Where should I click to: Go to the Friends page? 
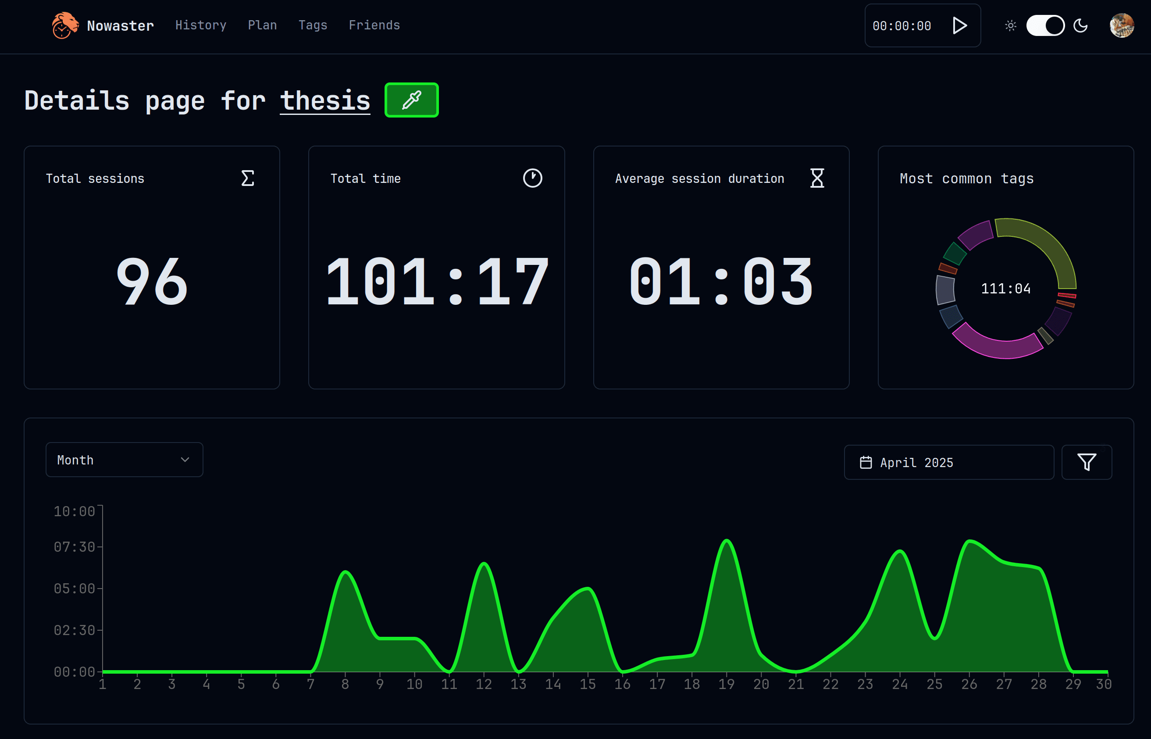tap(374, 25)
